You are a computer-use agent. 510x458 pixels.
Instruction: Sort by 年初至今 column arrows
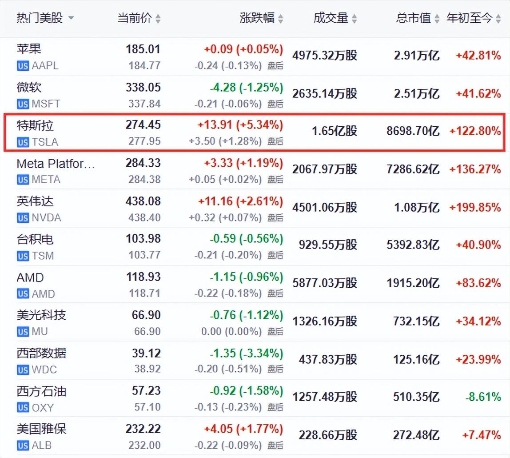click(498, 19)
